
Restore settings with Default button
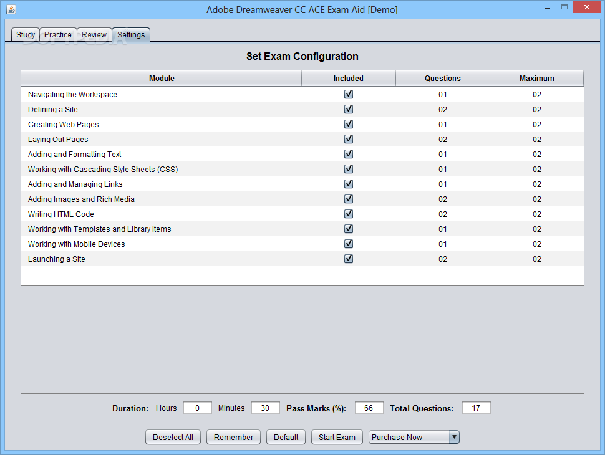286,438
